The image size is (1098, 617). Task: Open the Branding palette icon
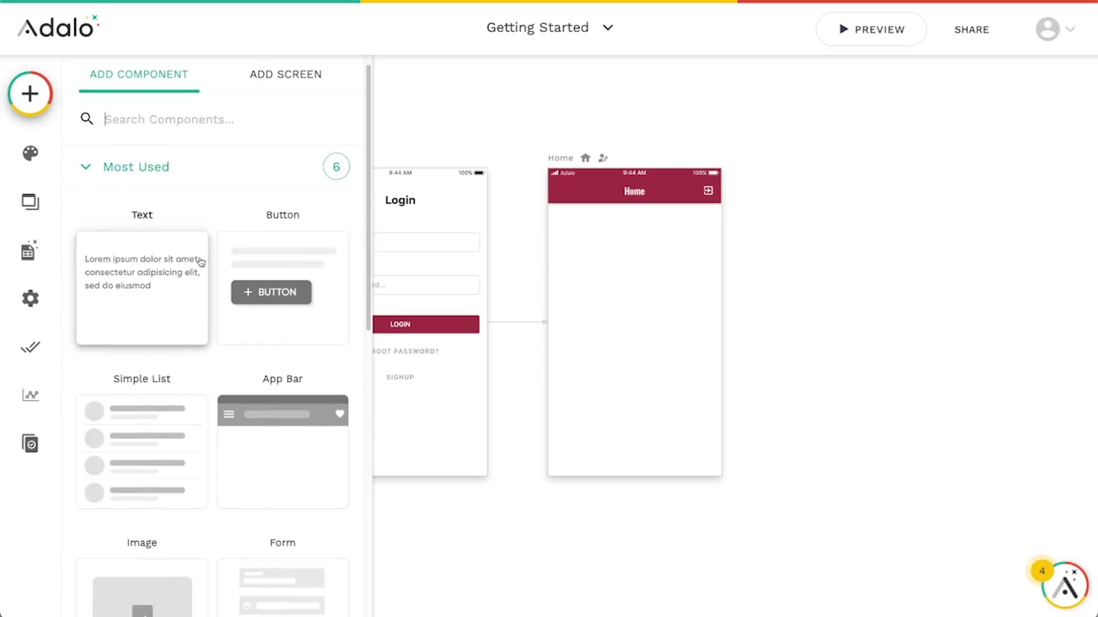coord(30,153)
